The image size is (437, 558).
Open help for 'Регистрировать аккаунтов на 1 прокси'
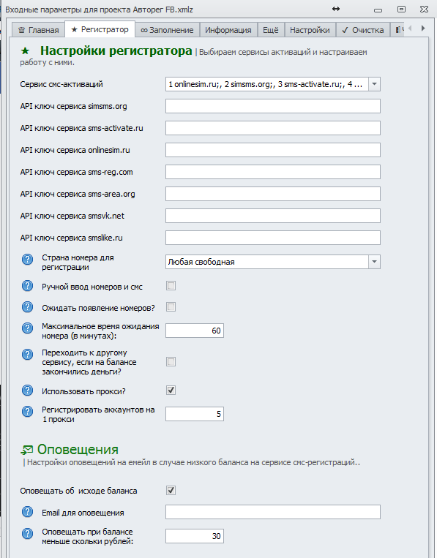pyautogui.click(x=27, y=412)
